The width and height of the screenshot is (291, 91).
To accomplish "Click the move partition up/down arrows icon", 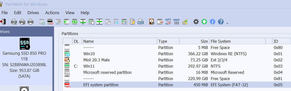I will tap(83, 22).
